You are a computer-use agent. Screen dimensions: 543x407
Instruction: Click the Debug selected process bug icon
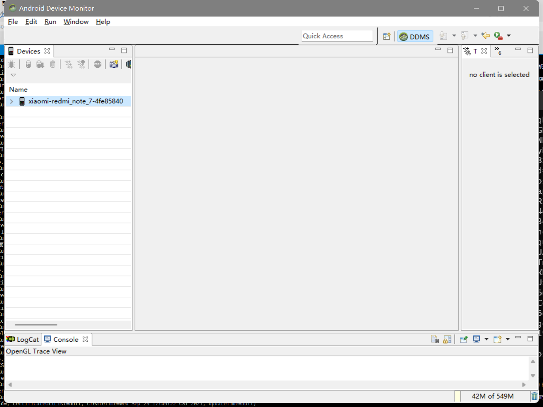11,64
